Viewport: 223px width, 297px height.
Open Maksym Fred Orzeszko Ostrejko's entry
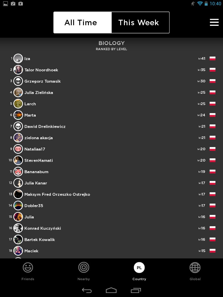57,194
